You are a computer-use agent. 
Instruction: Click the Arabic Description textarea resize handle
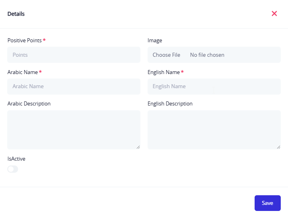coord(138,147)
